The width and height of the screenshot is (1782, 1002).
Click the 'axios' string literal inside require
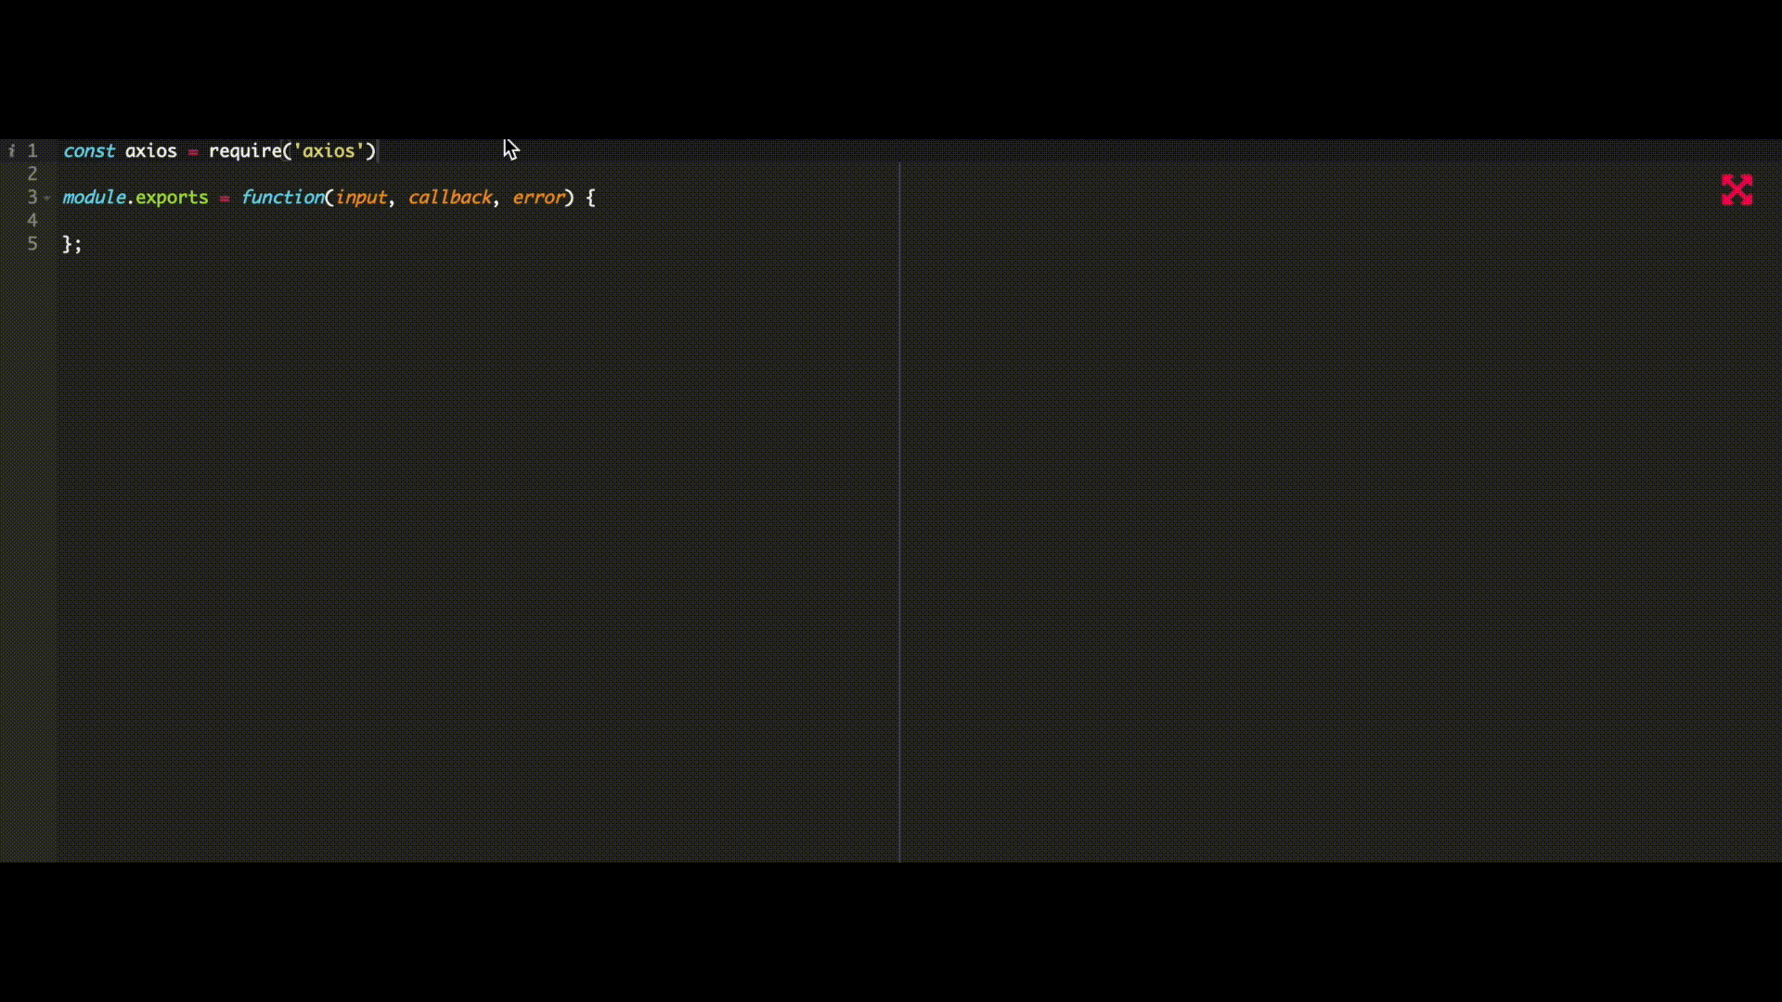[x=328, y=150]
